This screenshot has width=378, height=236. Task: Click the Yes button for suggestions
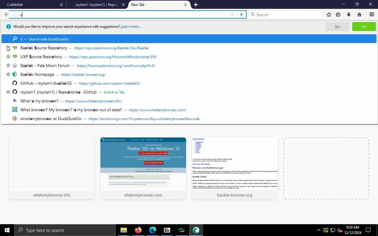point(364,27)
